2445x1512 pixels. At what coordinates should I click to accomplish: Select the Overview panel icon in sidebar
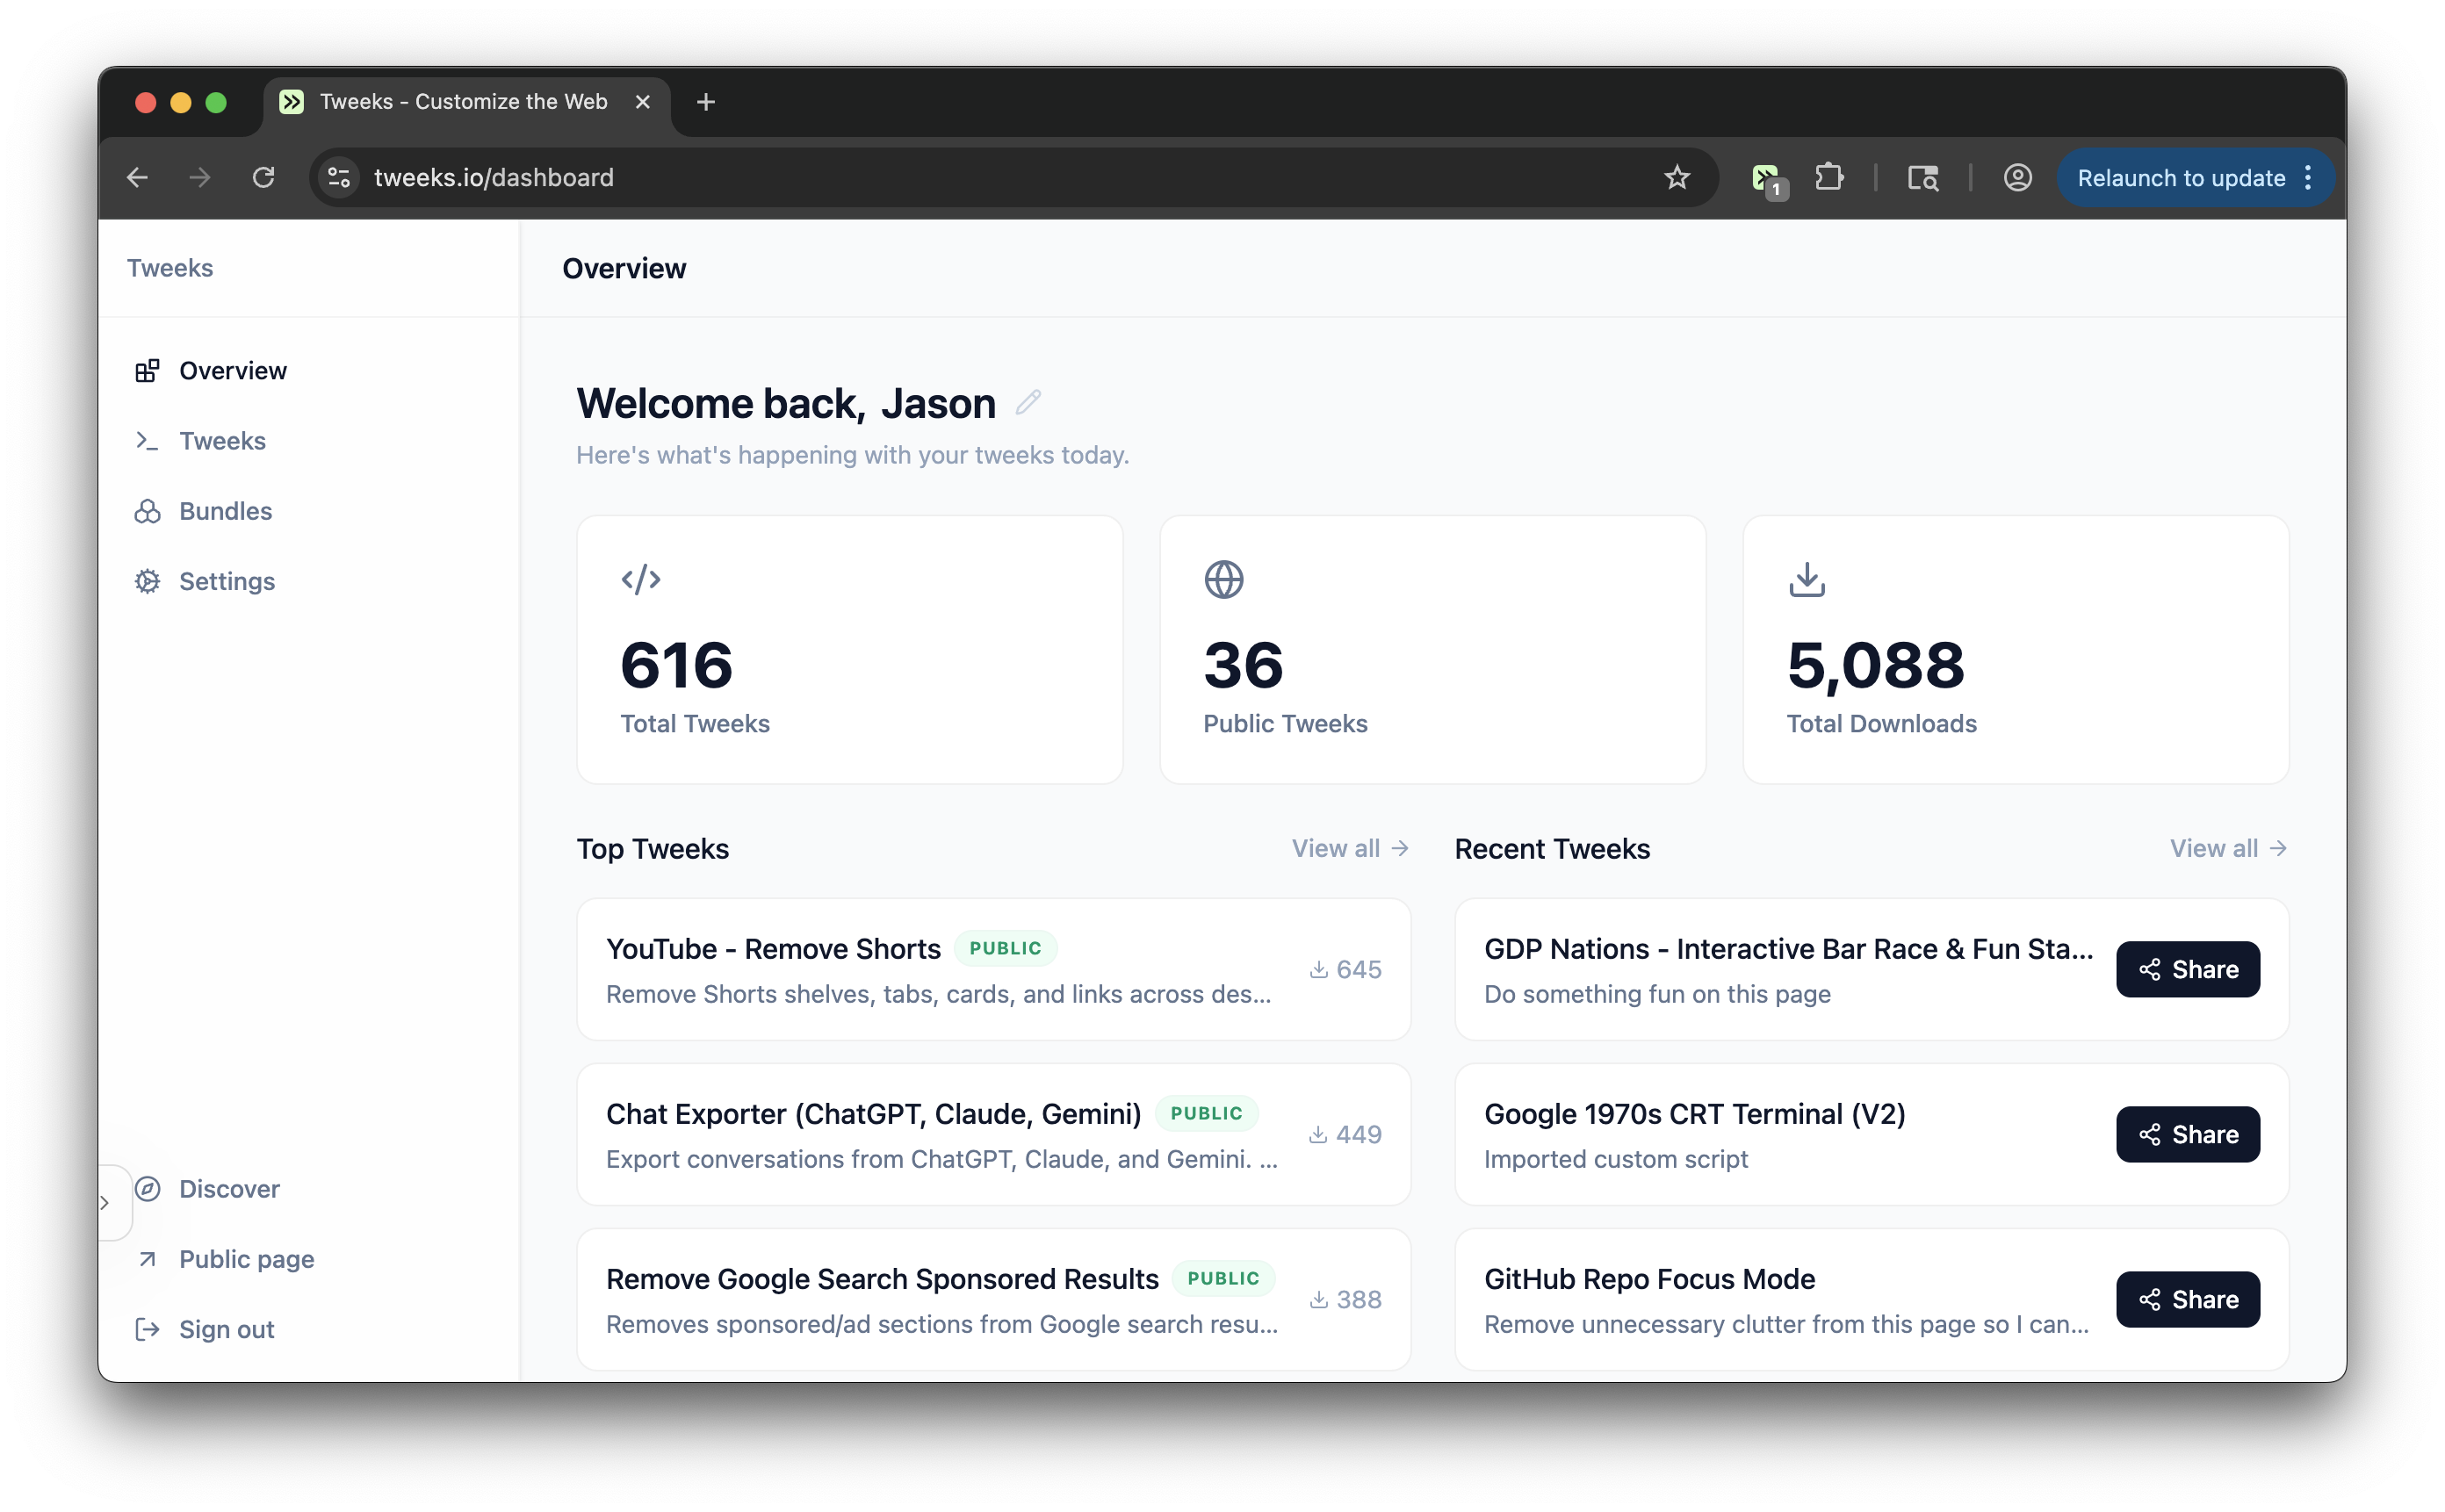coord(148,370)
